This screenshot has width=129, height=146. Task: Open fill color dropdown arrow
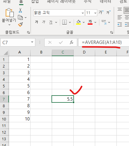84,22
